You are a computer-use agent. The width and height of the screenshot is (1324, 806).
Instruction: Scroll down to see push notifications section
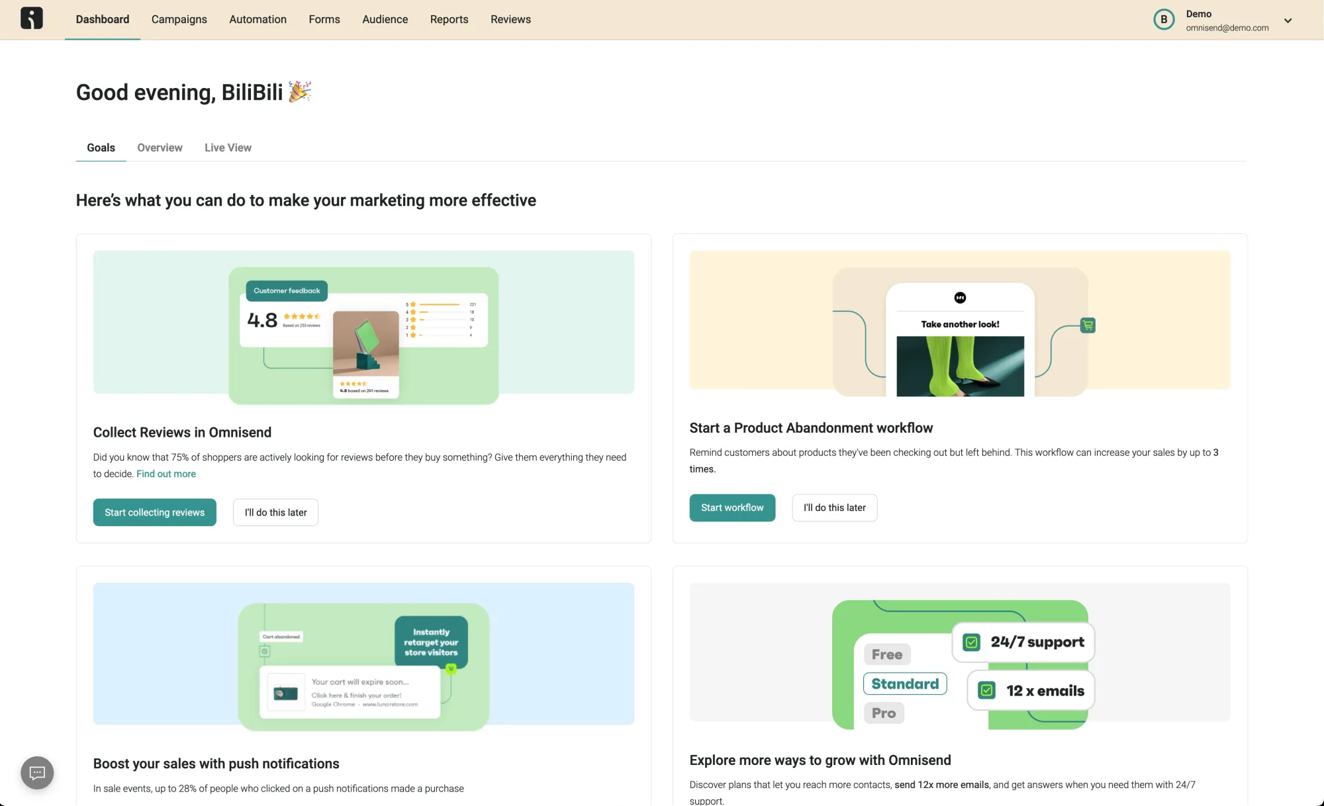[x=214, y=764]
